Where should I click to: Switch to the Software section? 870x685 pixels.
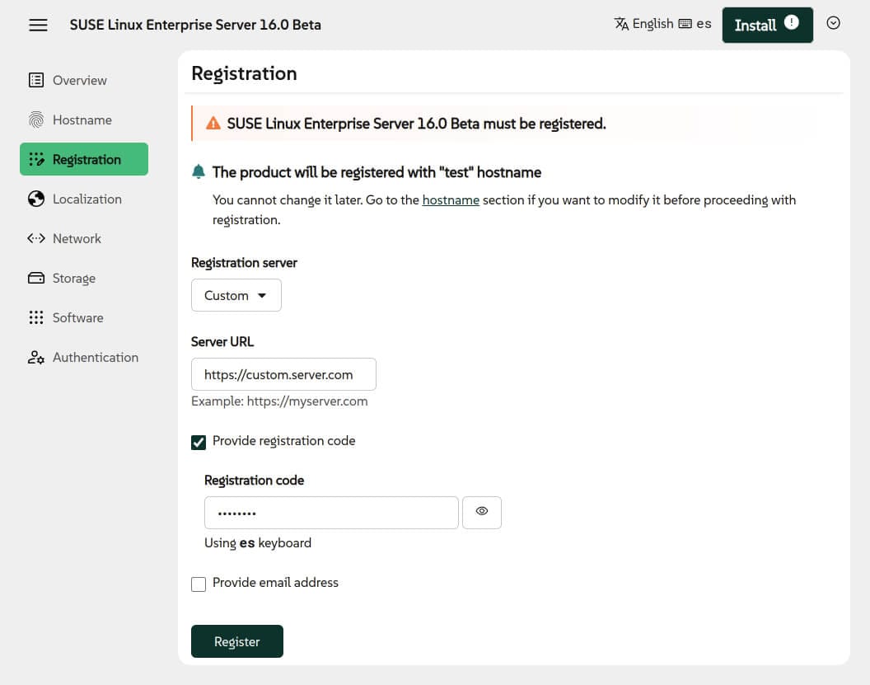77,317
